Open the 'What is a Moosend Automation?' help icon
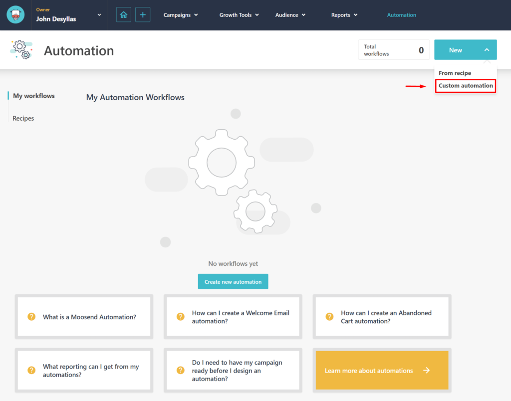Viewport: 511px width, 401px height. pyautogui.click(x=31, y=316)
